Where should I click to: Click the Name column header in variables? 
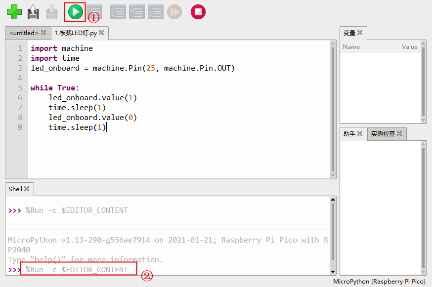[x=351, y=47]
